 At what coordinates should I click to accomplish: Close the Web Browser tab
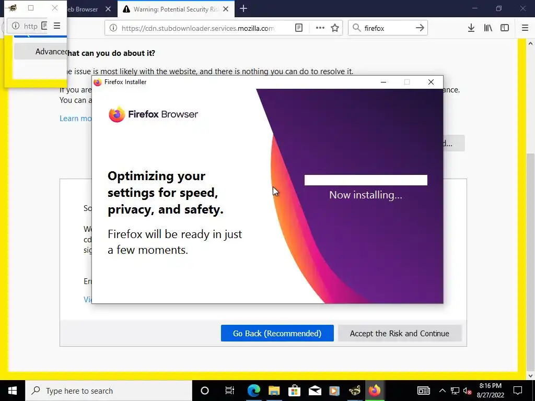108,9
